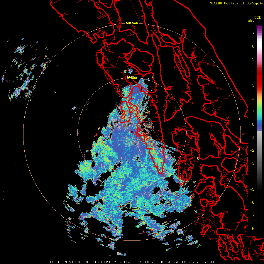The height and width of the screenshot is (264, 264).
Task: Click the TH threshold label on the scale
Action: [x=252, y=229]
